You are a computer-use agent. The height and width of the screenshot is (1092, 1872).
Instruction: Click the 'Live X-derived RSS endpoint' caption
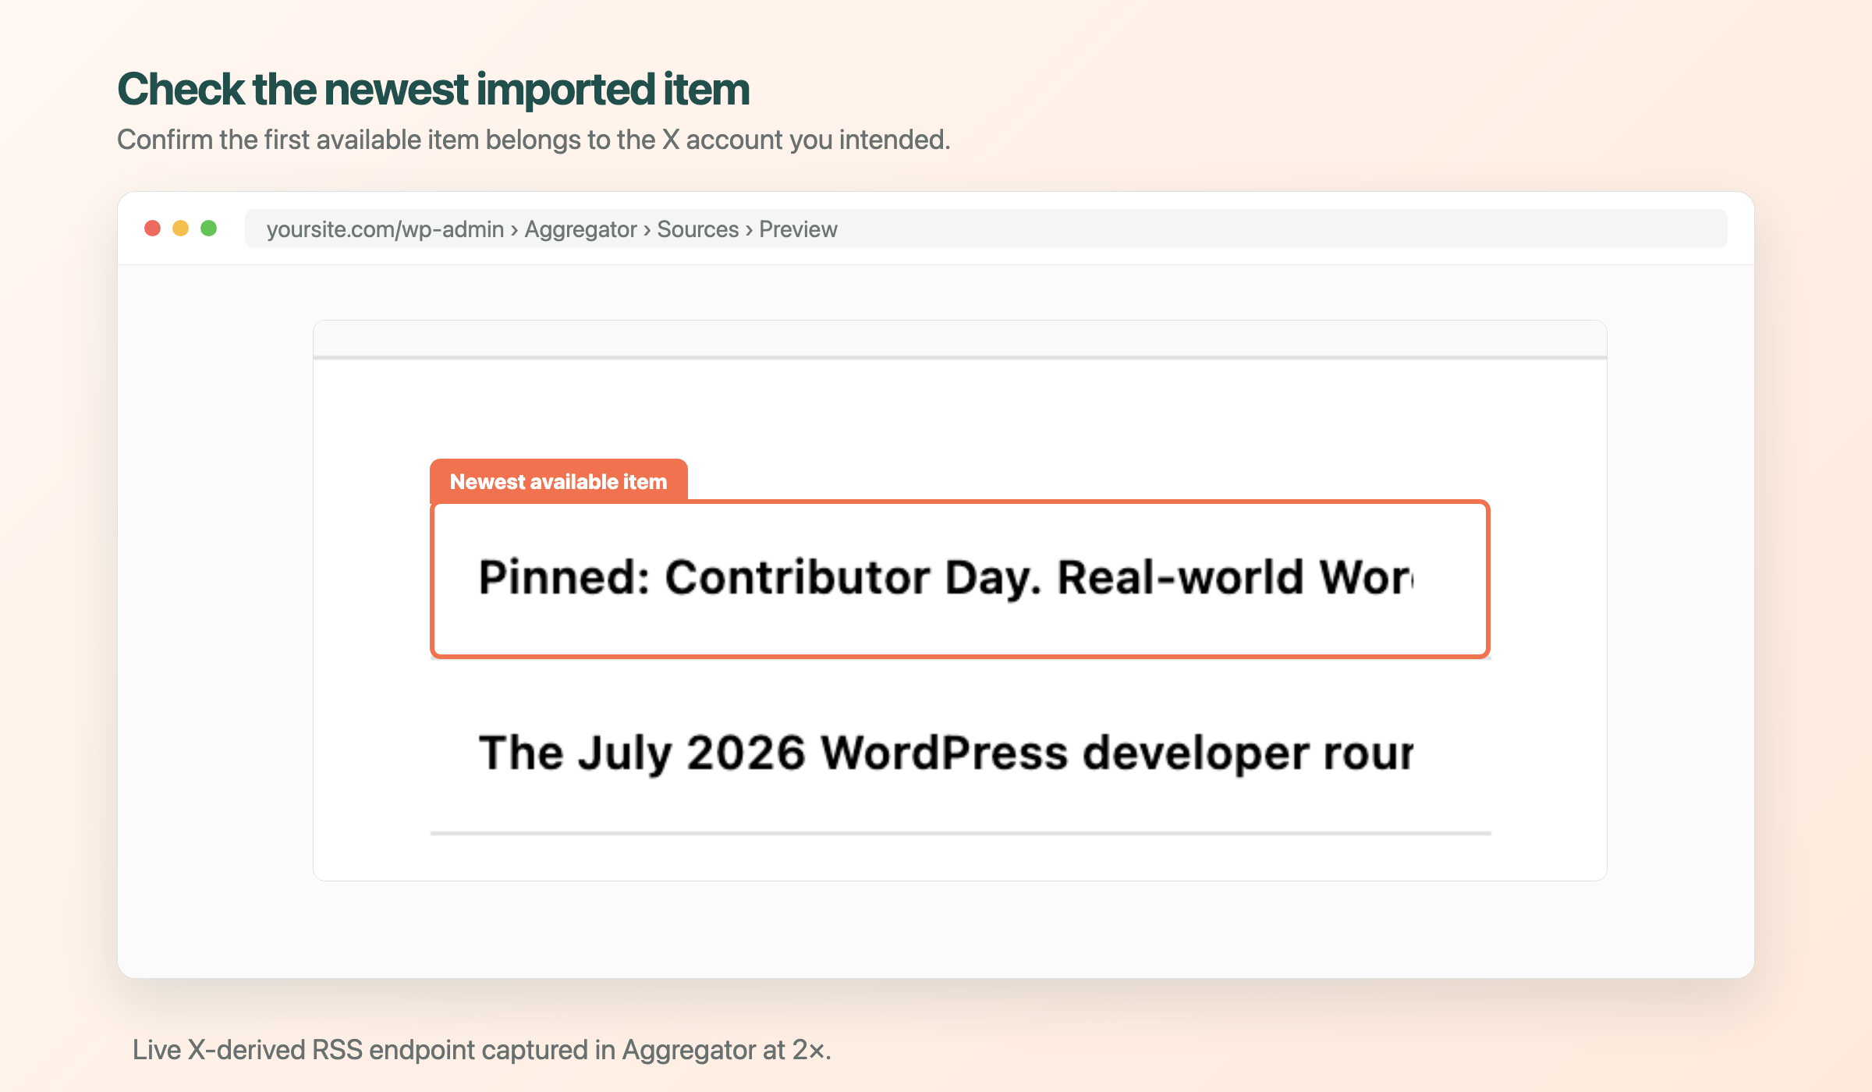(x=482, y=1050)
